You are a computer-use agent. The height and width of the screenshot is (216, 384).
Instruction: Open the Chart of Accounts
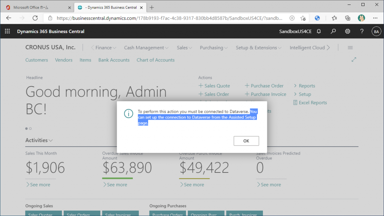point(156,60)
